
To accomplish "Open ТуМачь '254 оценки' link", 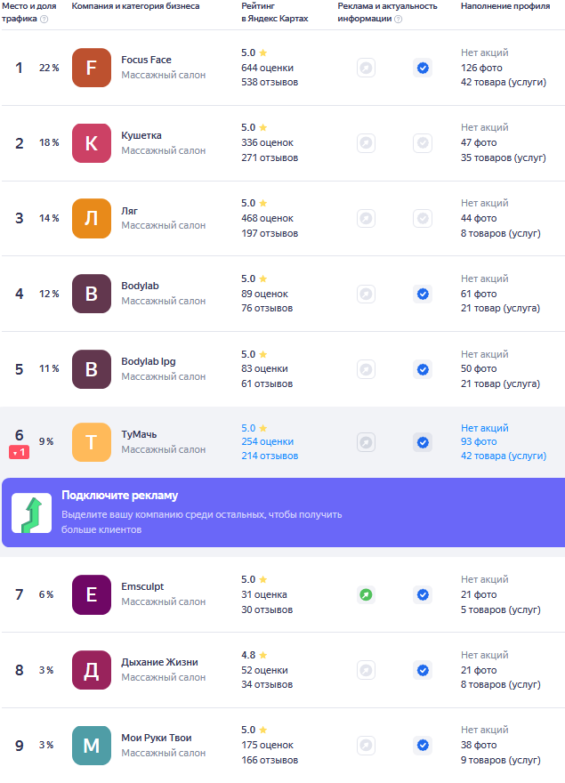I will pyautogui.click(x=267, y=441).
